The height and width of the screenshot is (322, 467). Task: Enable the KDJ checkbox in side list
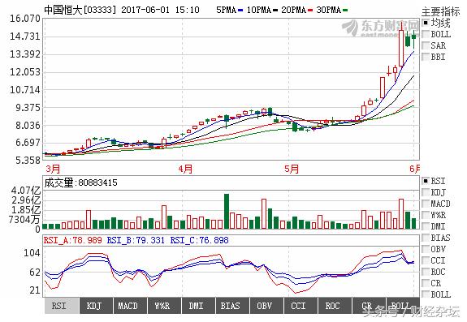(x=426, y=192)
